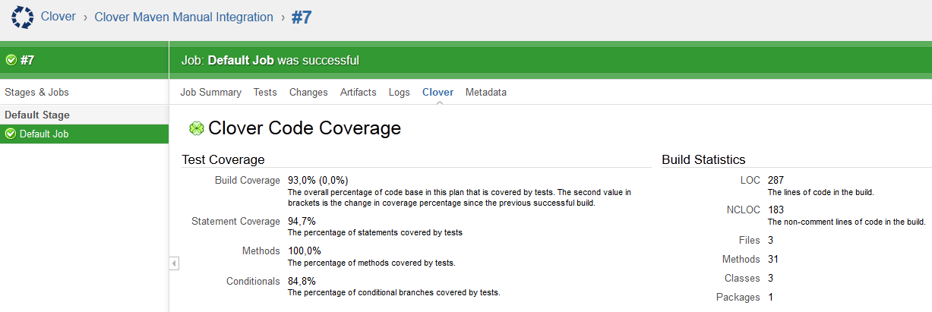Click the Default Job success status icon

point(11,134)
